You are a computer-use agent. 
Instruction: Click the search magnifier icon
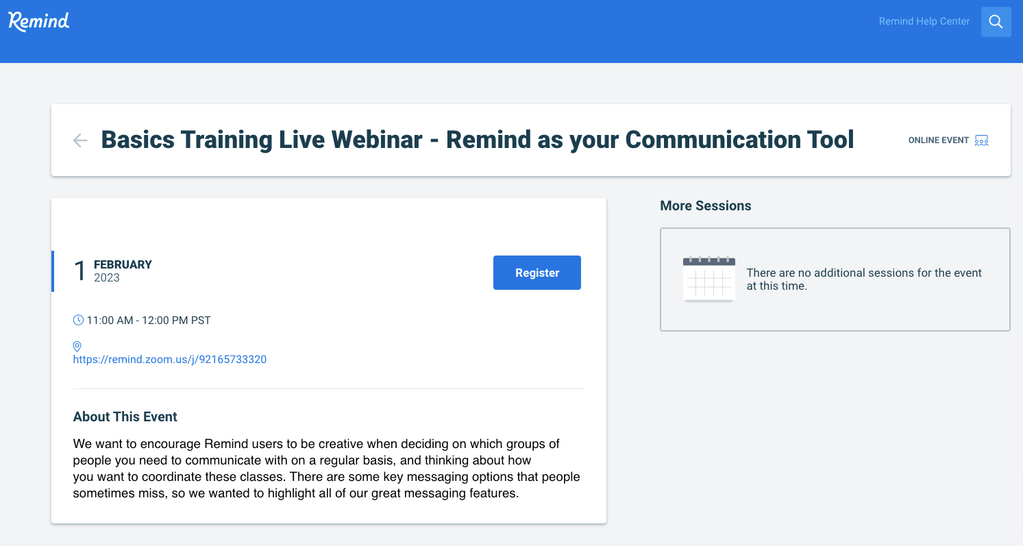(x=996, y=22)
